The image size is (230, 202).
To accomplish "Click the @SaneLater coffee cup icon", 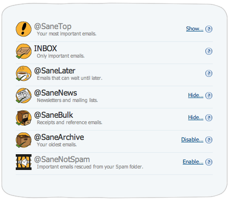I will [x=24, y=73].
